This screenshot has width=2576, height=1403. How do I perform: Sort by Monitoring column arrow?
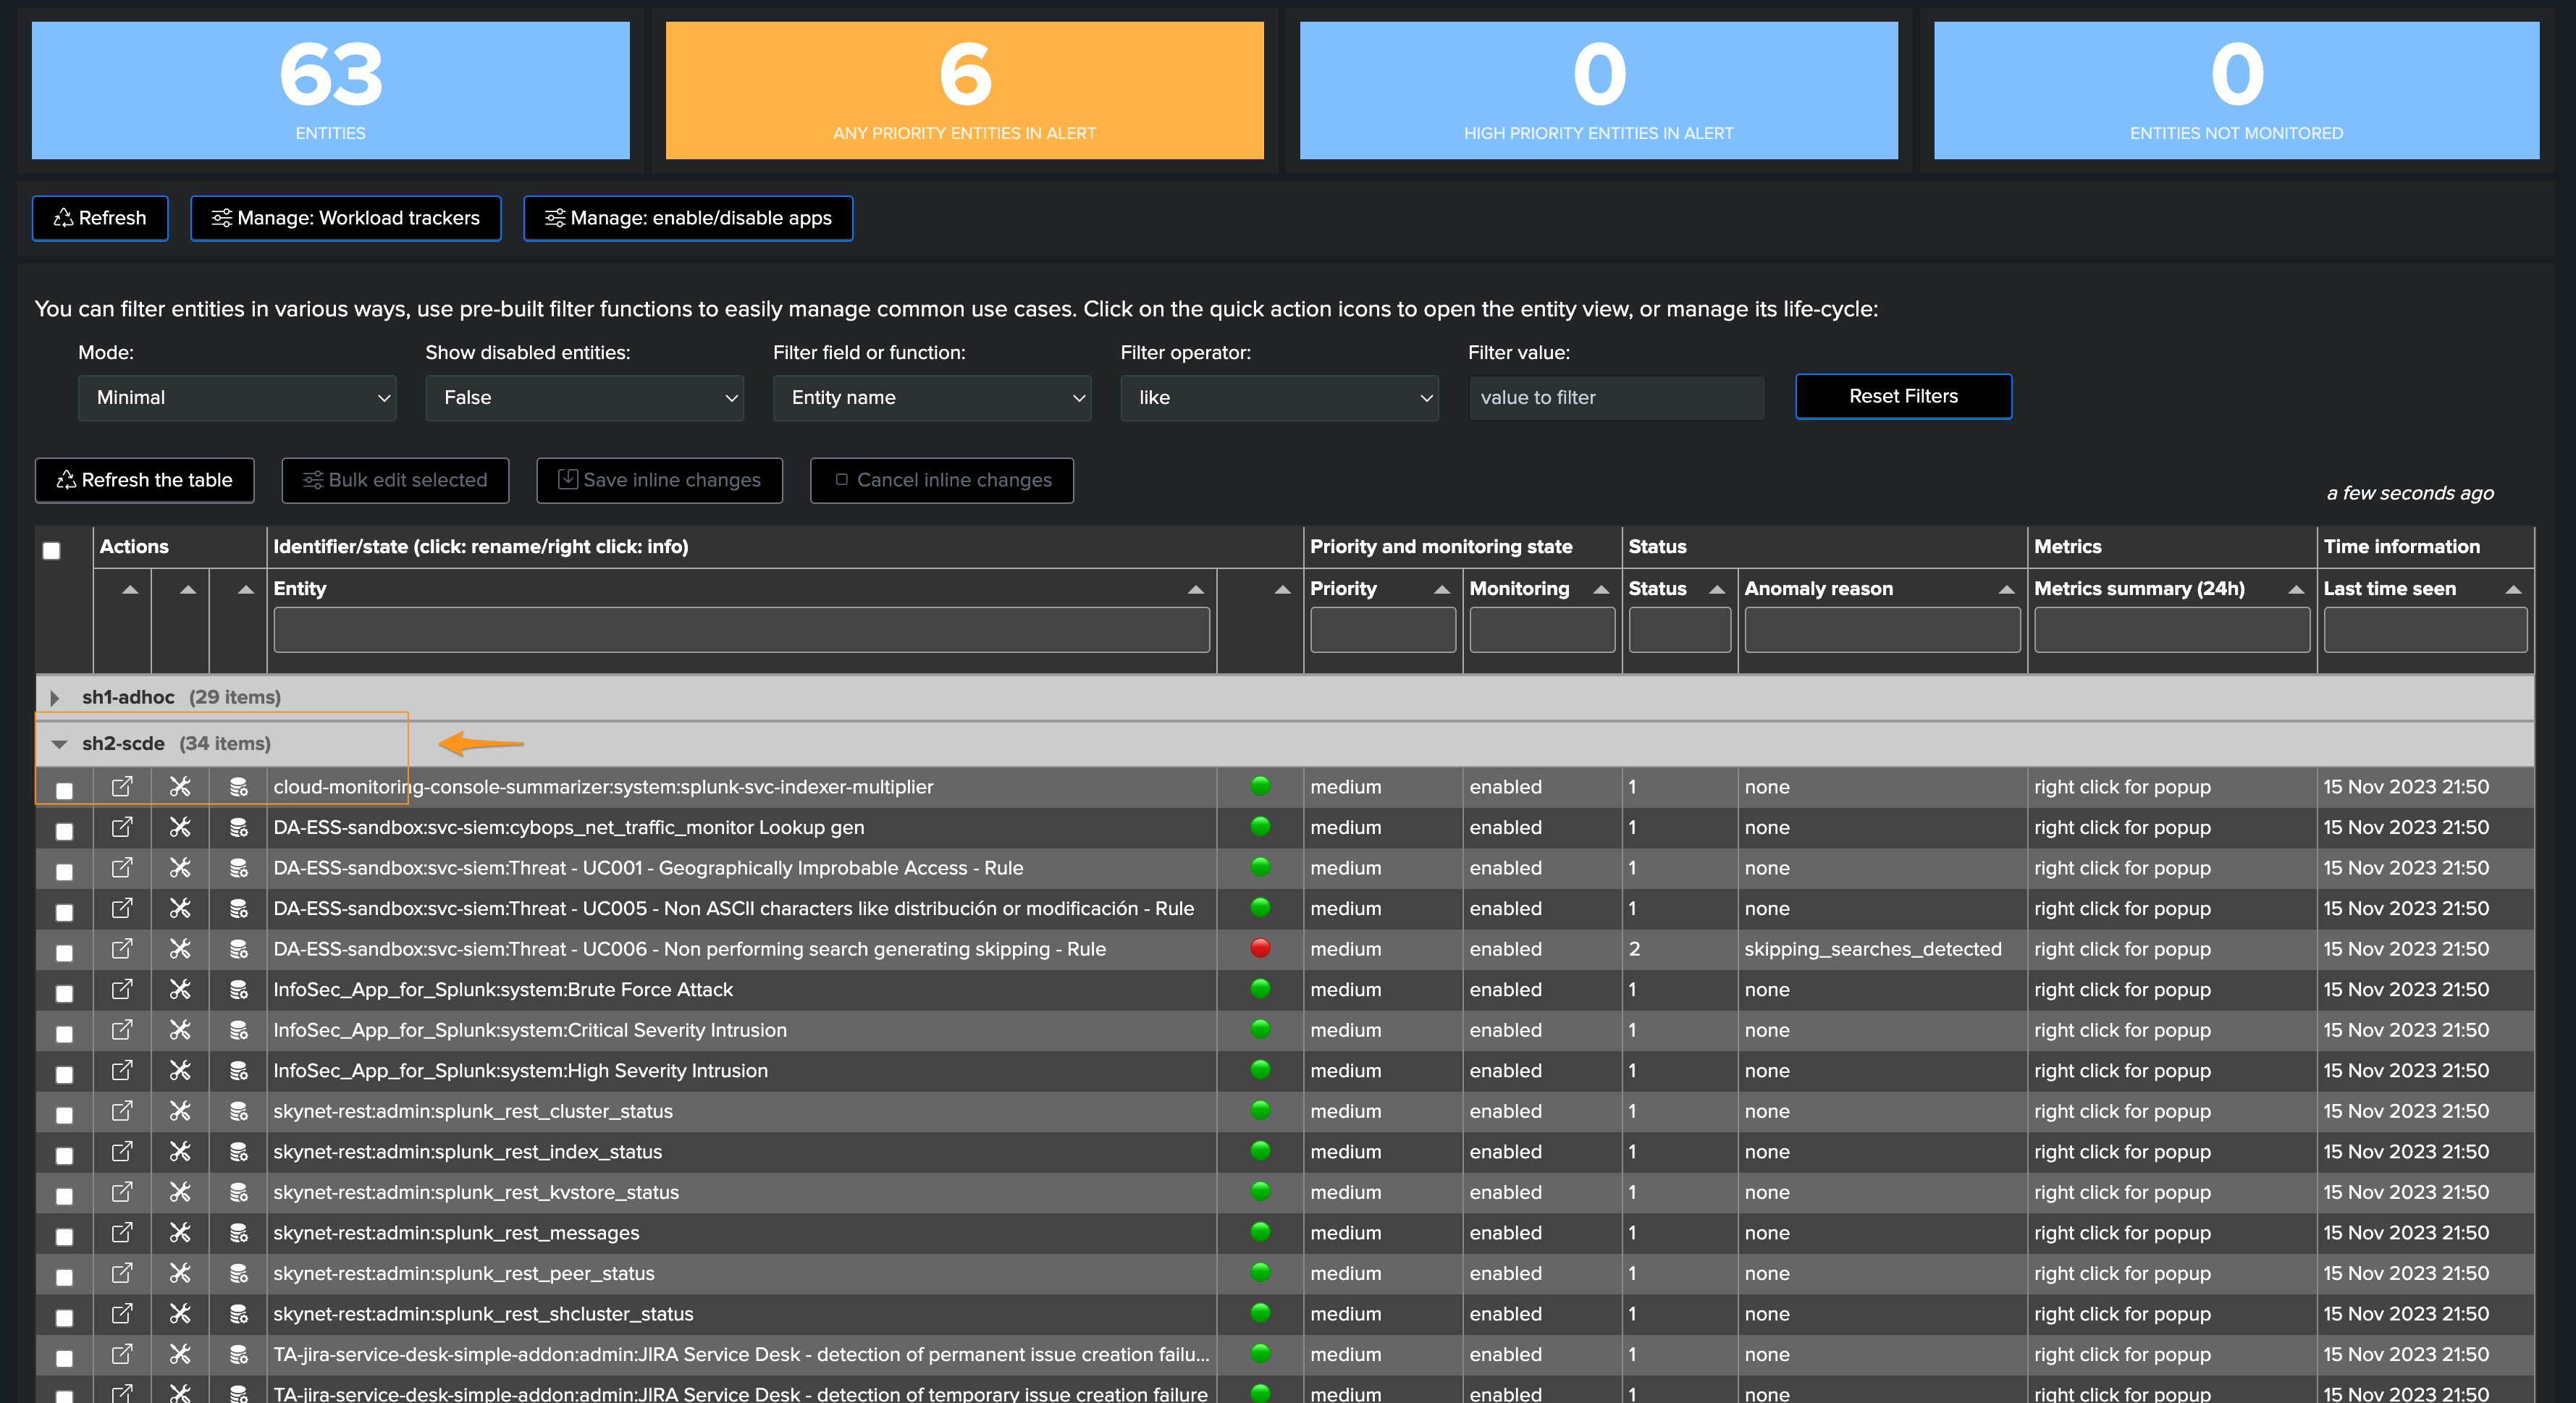pos(1601,589)
